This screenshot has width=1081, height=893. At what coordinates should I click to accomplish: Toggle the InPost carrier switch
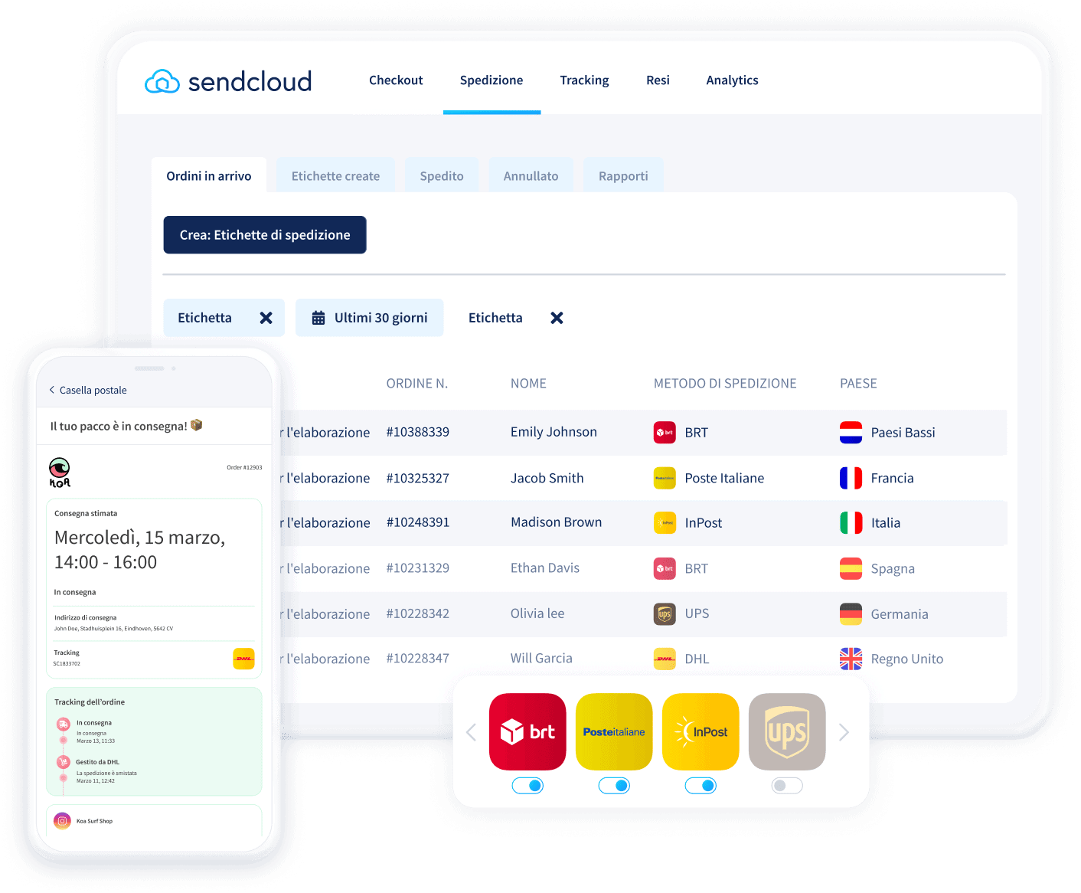click(701, 785)
